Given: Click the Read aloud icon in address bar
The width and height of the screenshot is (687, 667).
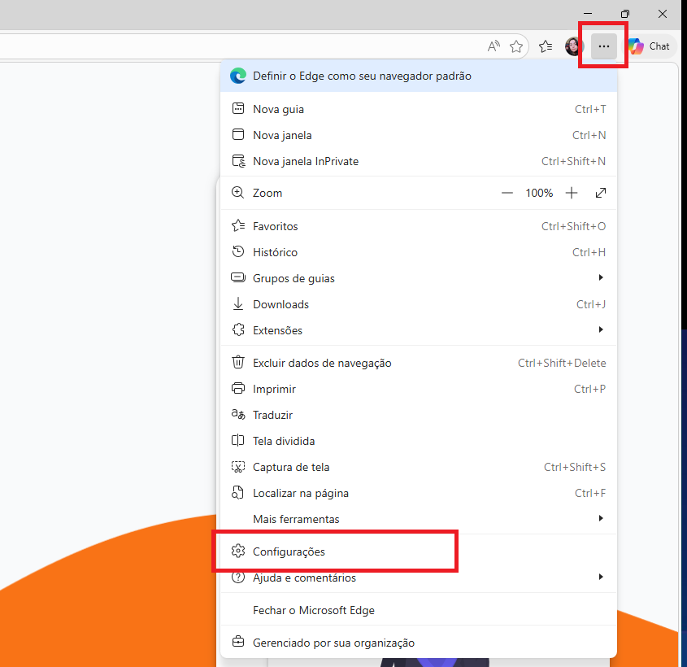Looking at the screenshot, I should click(x=494, y=46).
